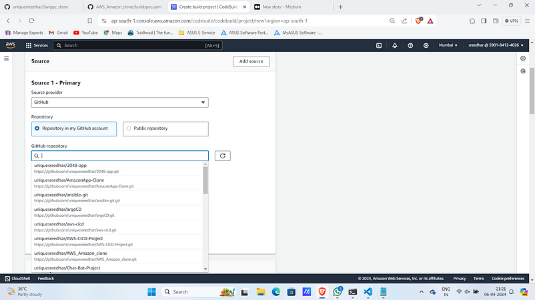Choose uniquesreedhar/AmazonApp-Clone repository
The image size is (535, 300).
pos(117,183)
